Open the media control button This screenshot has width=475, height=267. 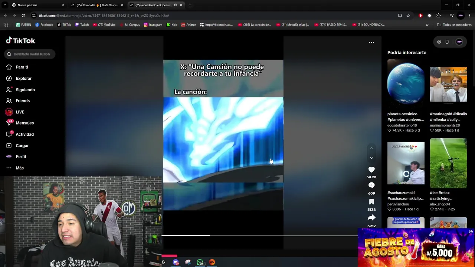click(x=452, y=16)
